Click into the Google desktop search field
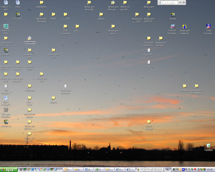Screen dimensions: 215x172 click(169, 3)
